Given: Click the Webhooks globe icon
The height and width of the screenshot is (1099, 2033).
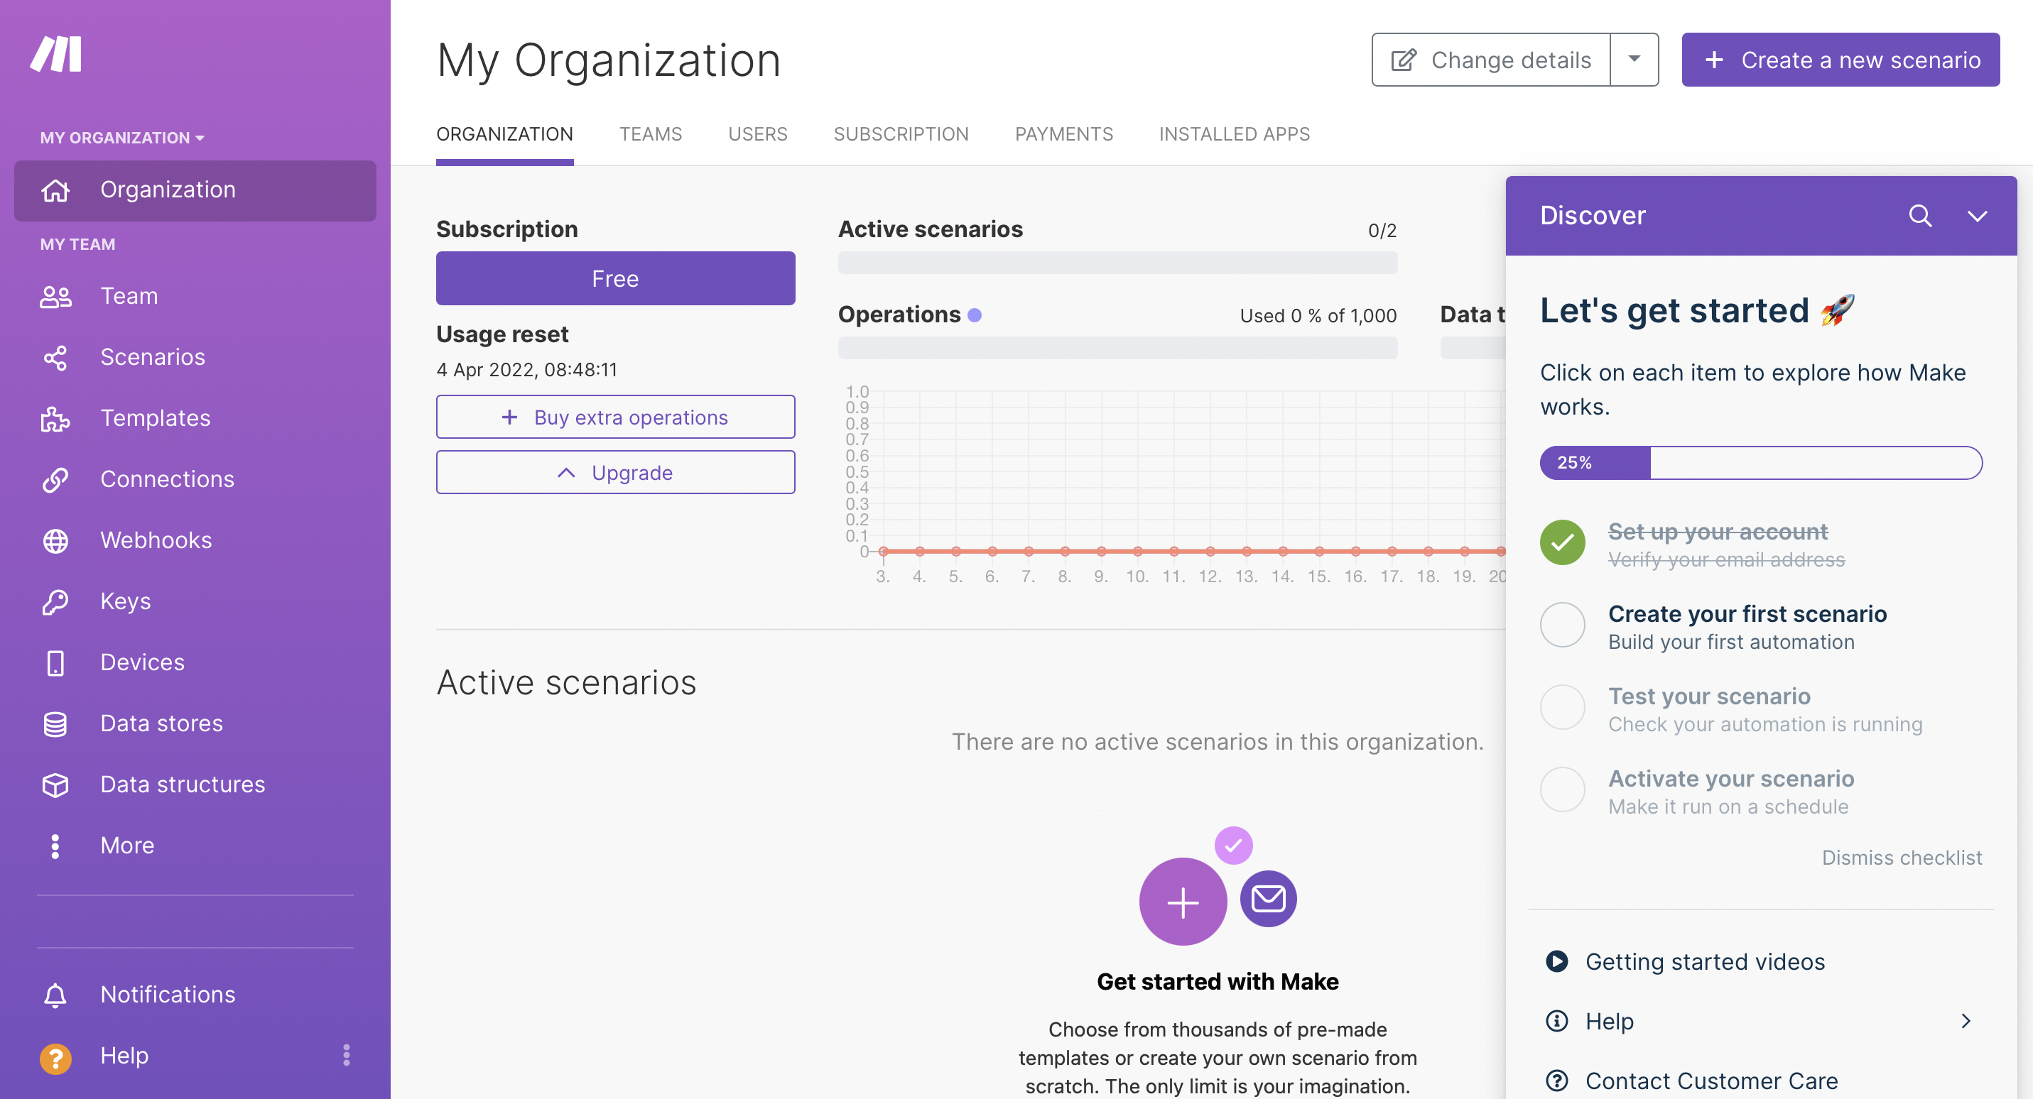Looking at the screenshot, I should [55, 540].
